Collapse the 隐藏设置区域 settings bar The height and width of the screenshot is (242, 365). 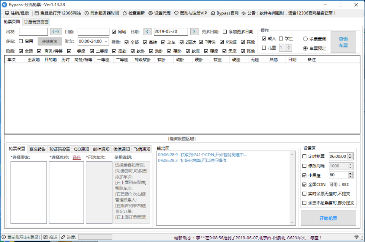[x=182, y=139]
